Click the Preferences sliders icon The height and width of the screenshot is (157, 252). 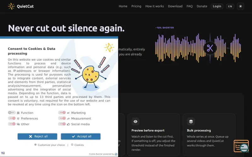point(18,119)
